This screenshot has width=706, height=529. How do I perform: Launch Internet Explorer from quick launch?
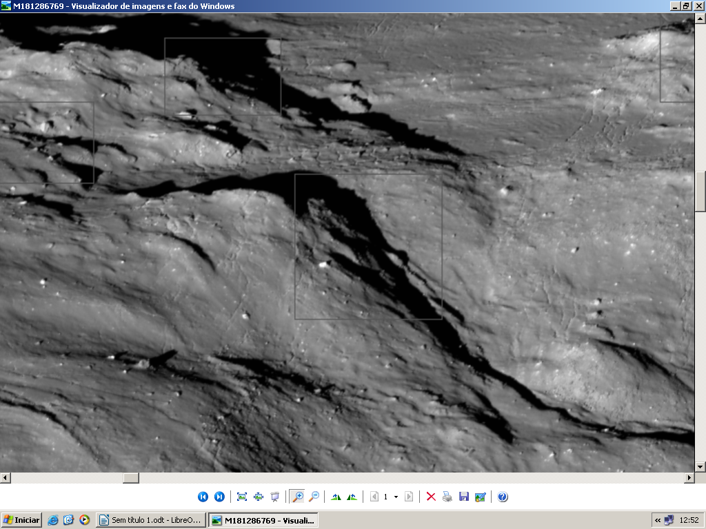coord(53,520)
